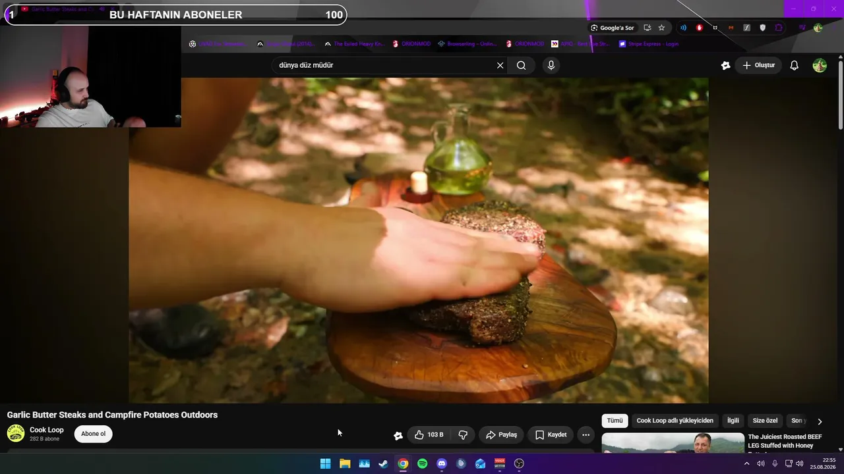844x474 pixels.
Task: Bookmark this page with the star icon
Action: [x=661, y=28]
